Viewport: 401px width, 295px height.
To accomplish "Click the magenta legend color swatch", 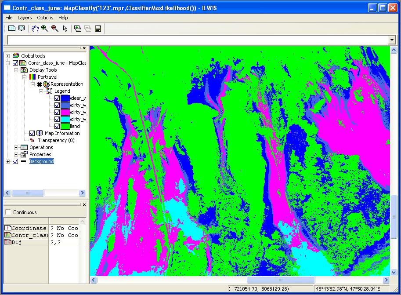I will click(65, 112).
